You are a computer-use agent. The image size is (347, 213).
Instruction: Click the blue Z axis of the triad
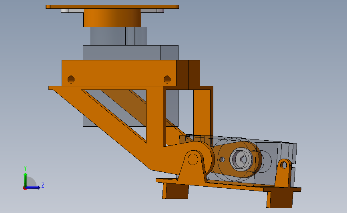tap(33, 187)
